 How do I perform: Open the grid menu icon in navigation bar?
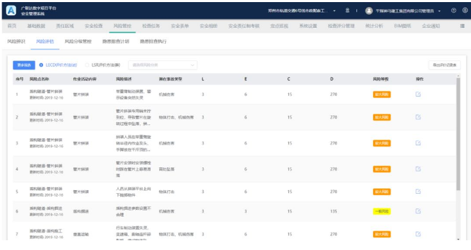pyautogui.click(x=462, y=26)
